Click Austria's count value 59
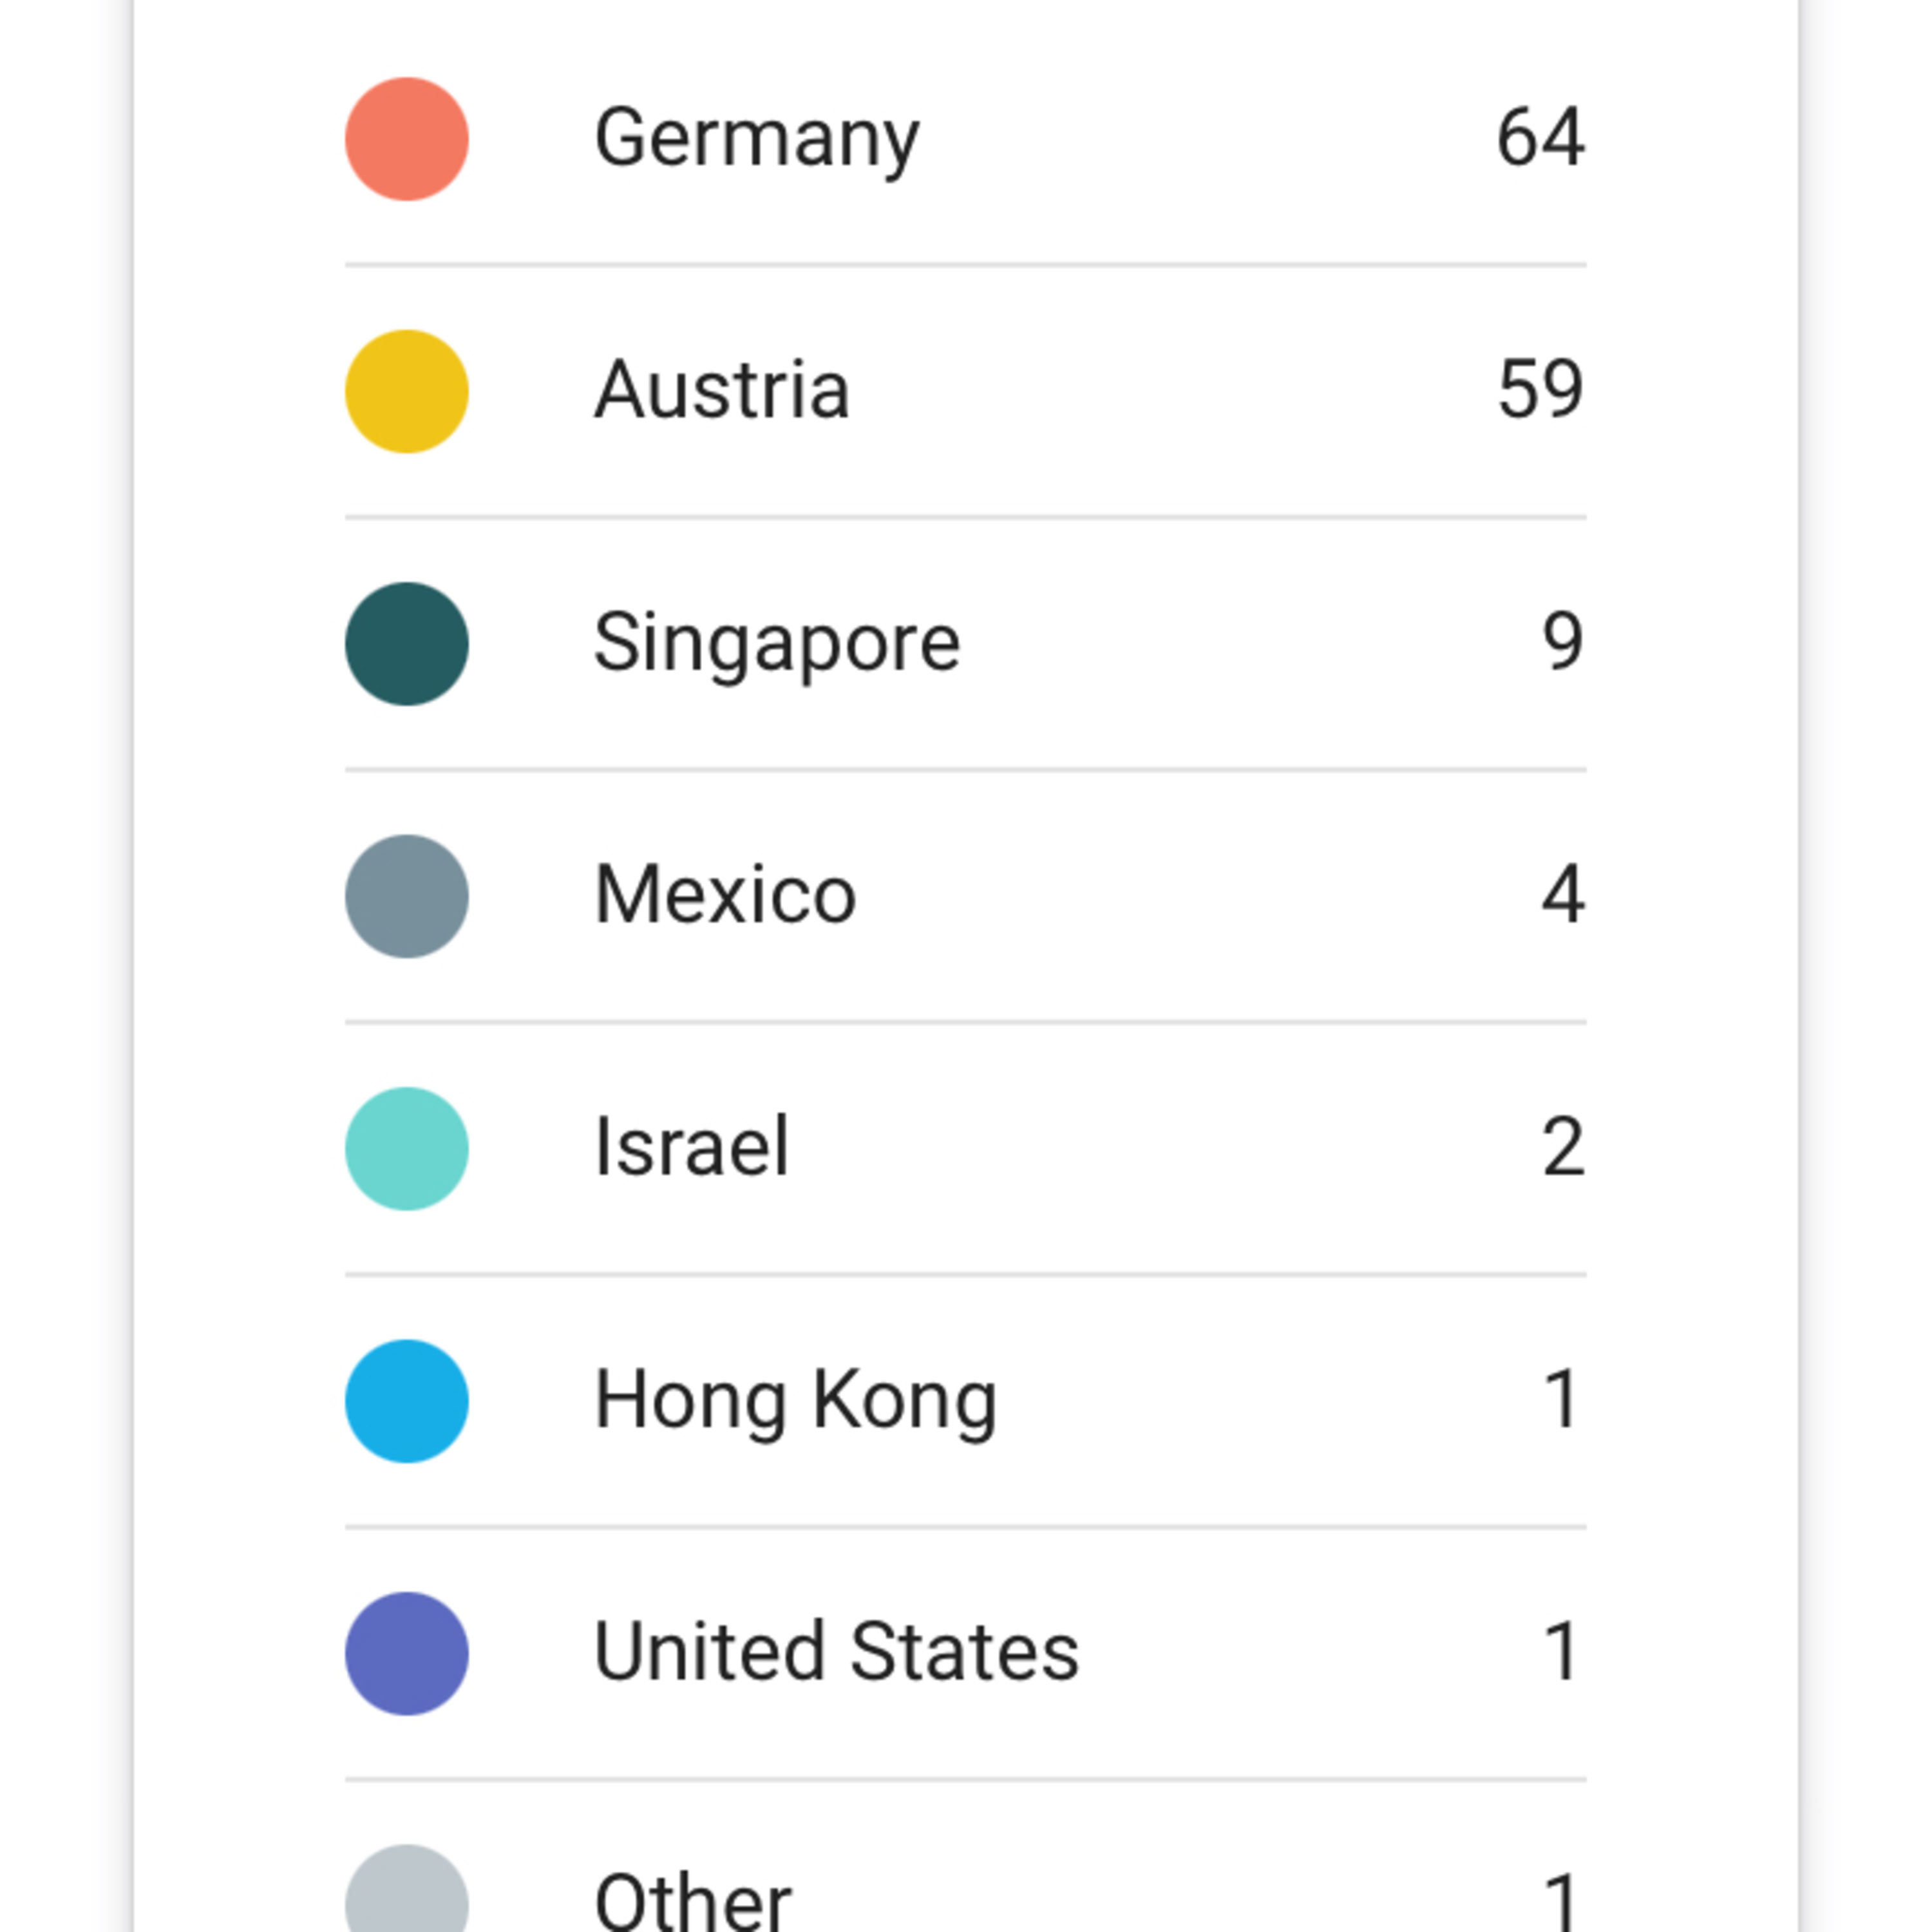 [x=1540, y=391]
